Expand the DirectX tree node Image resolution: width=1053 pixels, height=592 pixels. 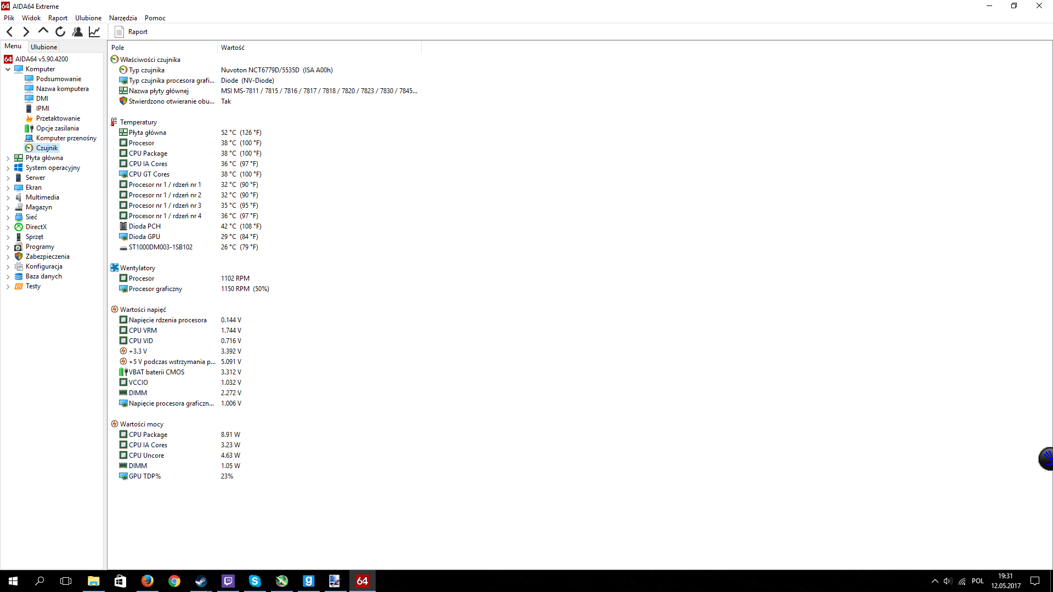coord(8,227)
